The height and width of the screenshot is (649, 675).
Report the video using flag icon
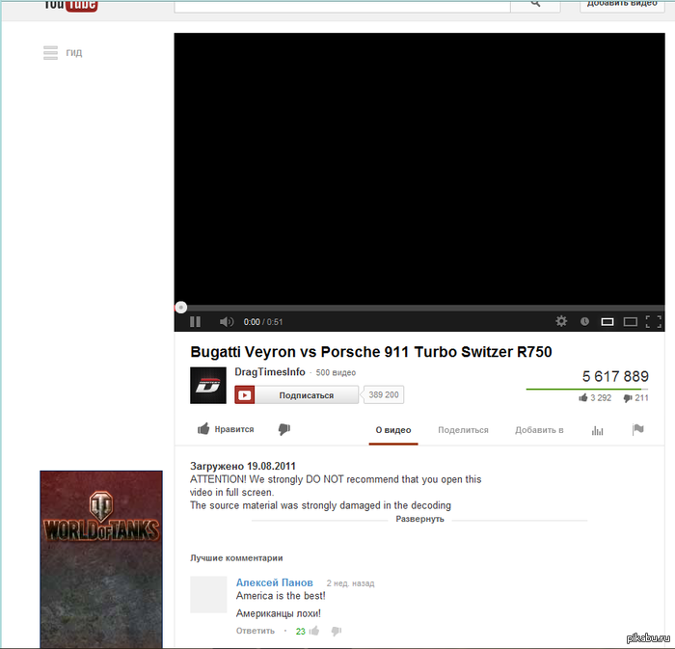(x=637, y=430)
